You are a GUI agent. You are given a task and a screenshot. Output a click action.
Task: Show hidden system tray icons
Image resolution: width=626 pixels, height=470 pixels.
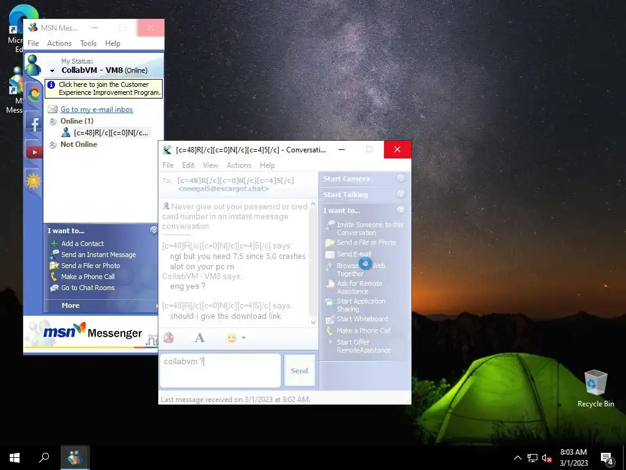(x=517, y=458)
